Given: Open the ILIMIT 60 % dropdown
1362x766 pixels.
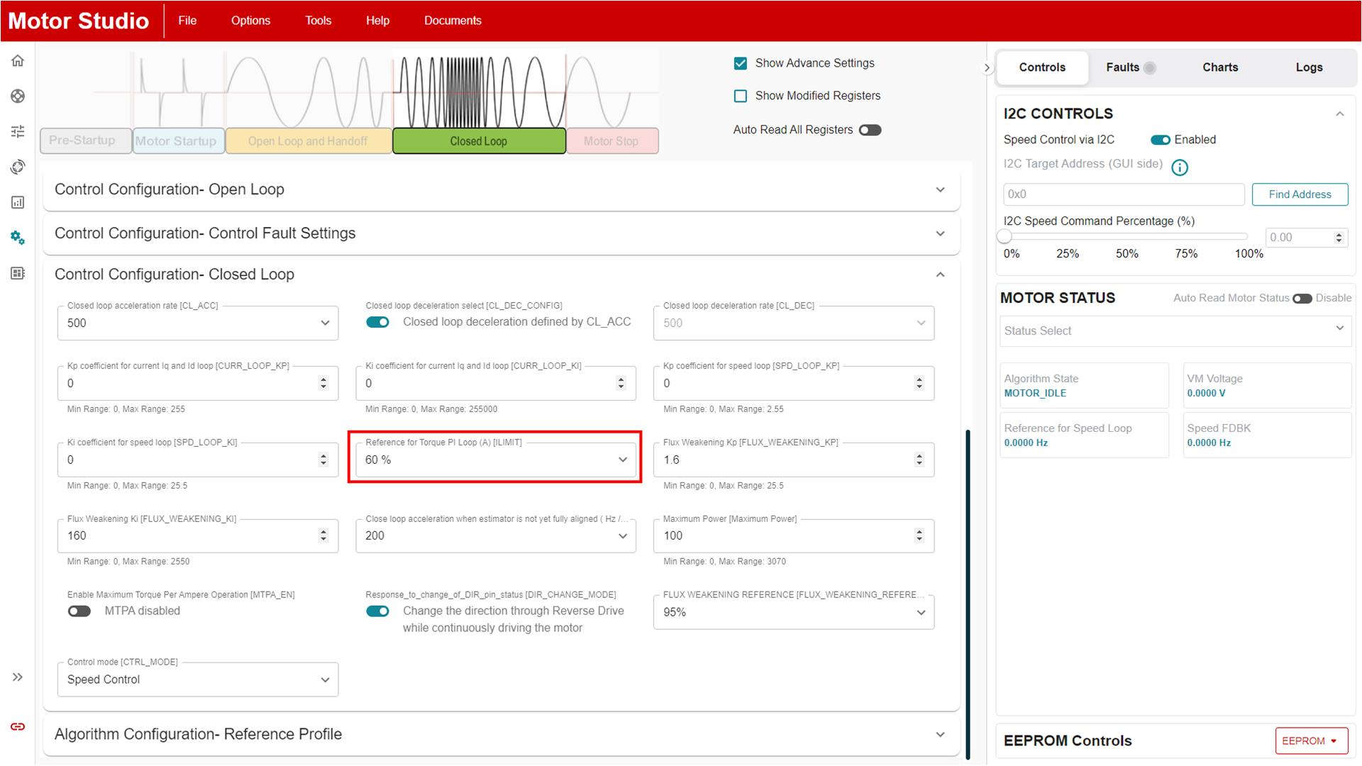Looking at the screenshot, I should 494,460.
